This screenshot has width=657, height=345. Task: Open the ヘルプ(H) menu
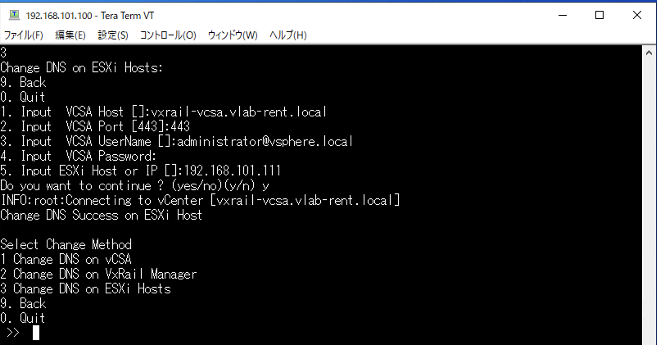click(288, 35)
